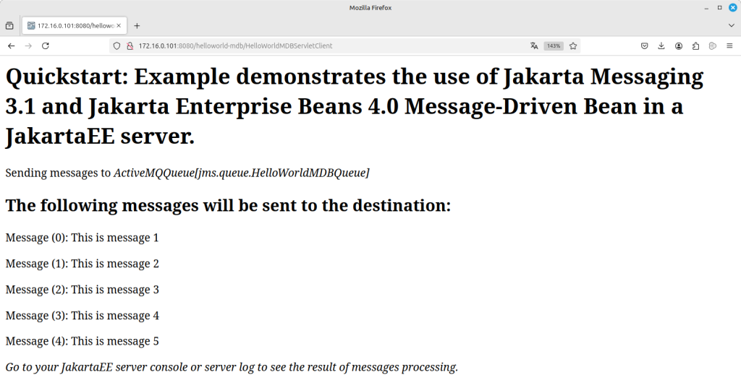This screenshot has height=388, width=741.
Task: Click the insecure connection padlock icon
Action: click(130, 46)
